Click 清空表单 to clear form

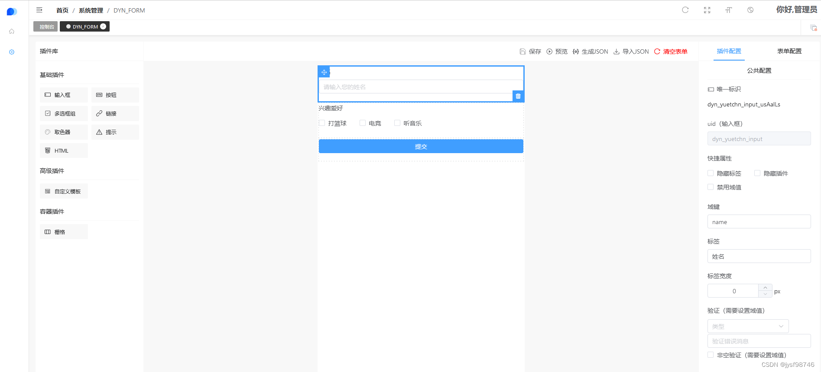(671, 51)
